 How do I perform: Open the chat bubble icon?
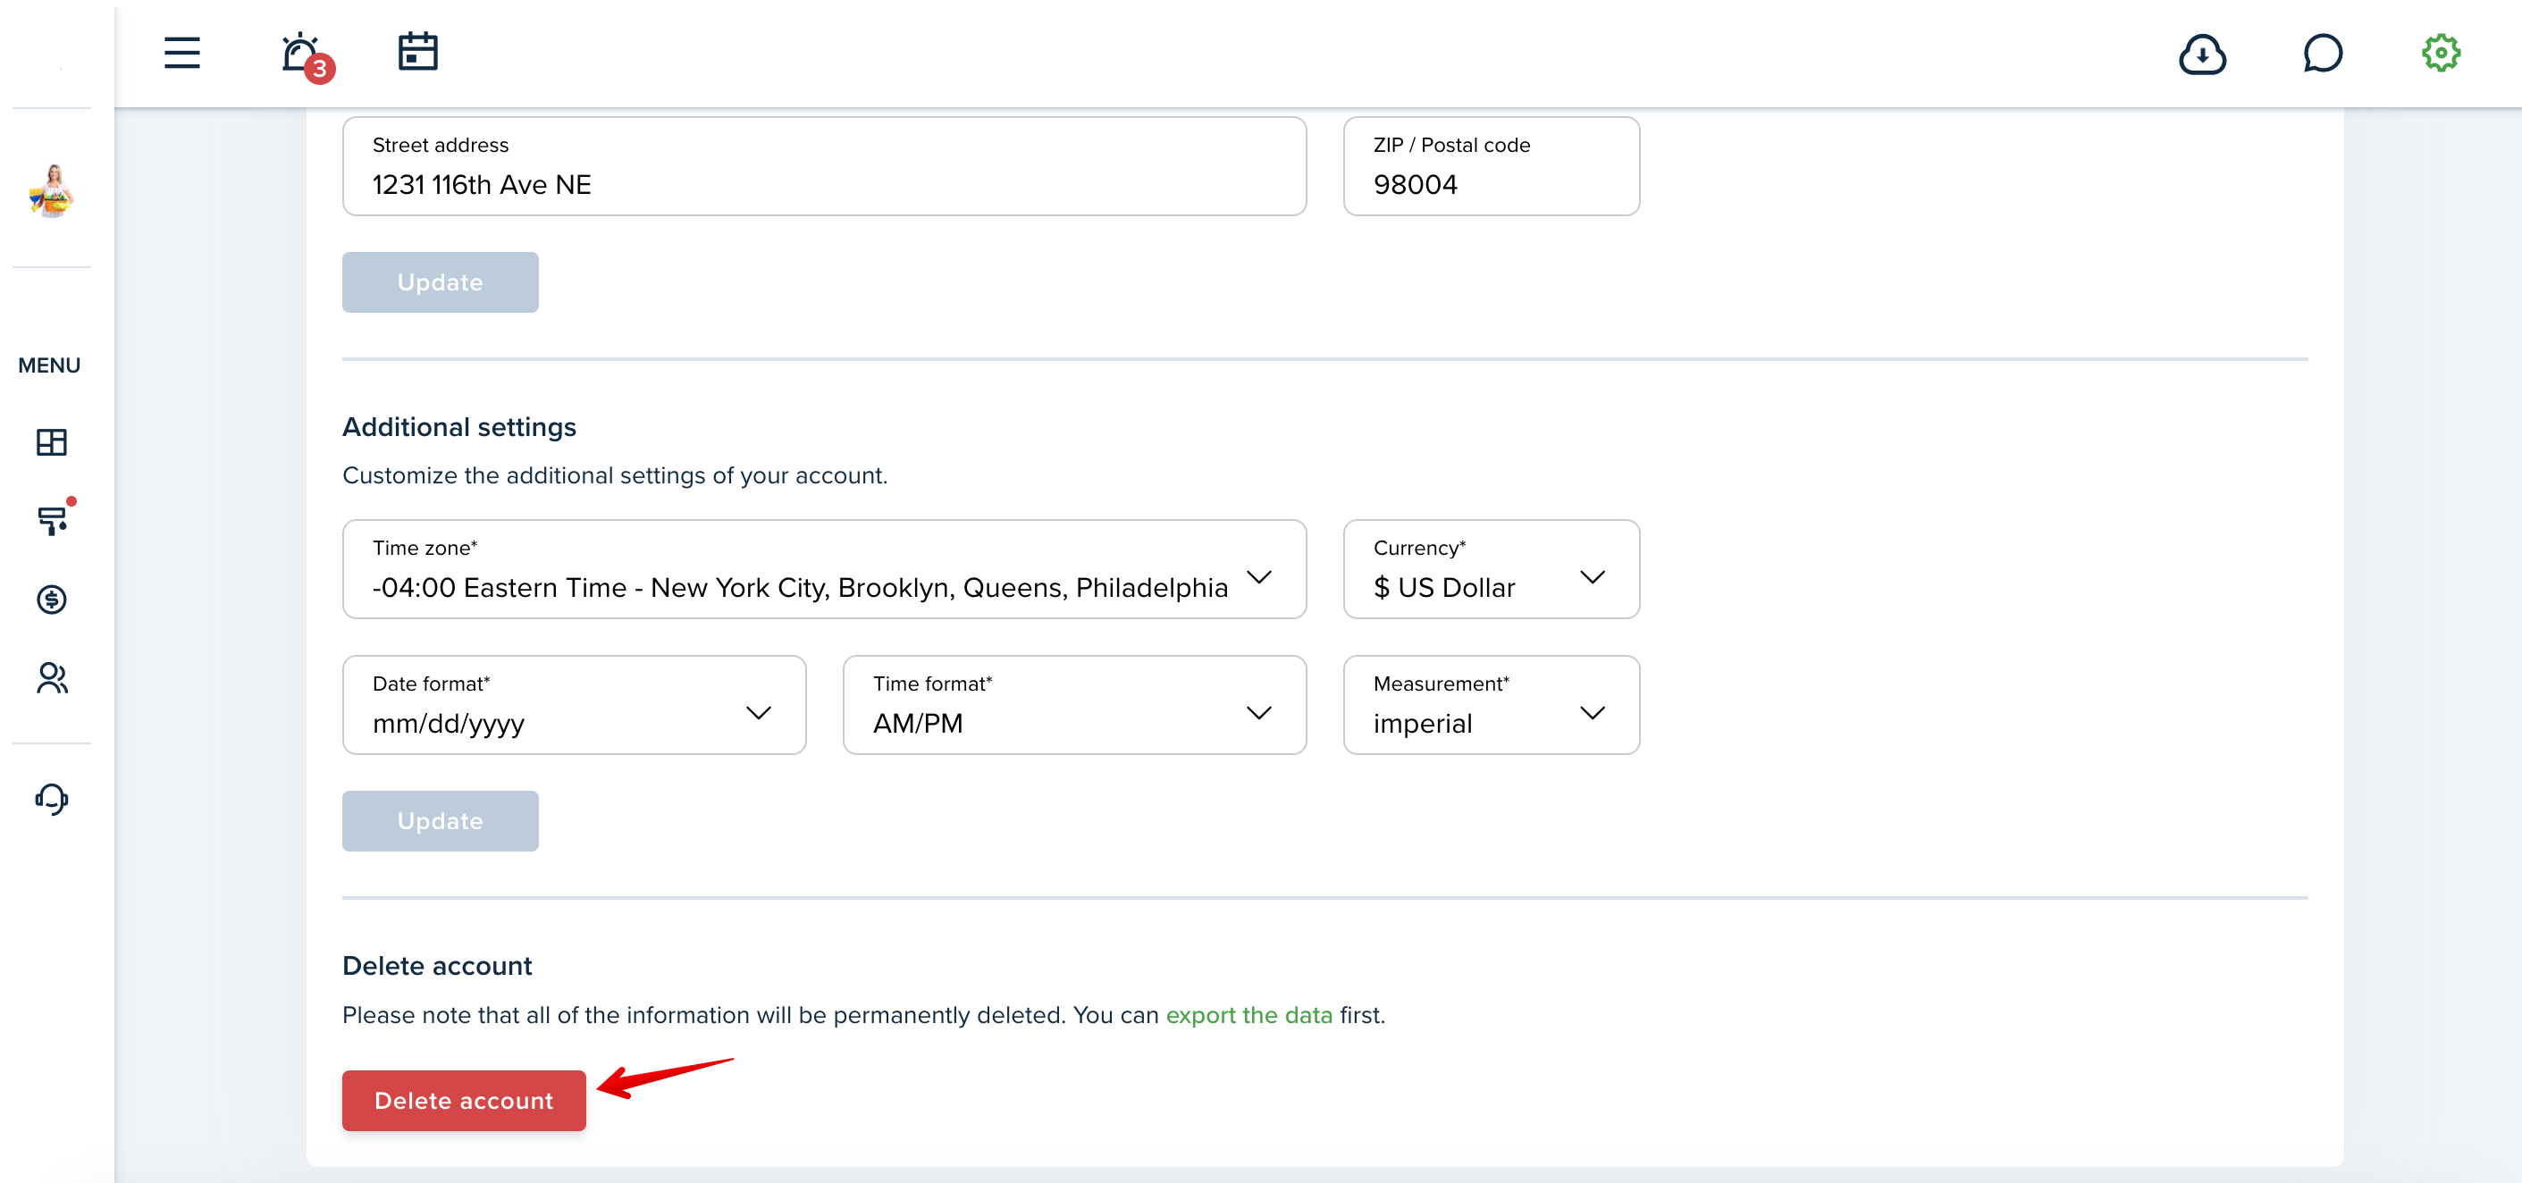click(x=2323, y=53)
